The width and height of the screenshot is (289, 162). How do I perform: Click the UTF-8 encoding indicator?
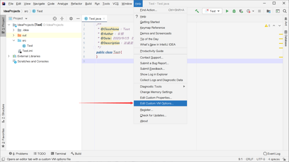(261, 159)
